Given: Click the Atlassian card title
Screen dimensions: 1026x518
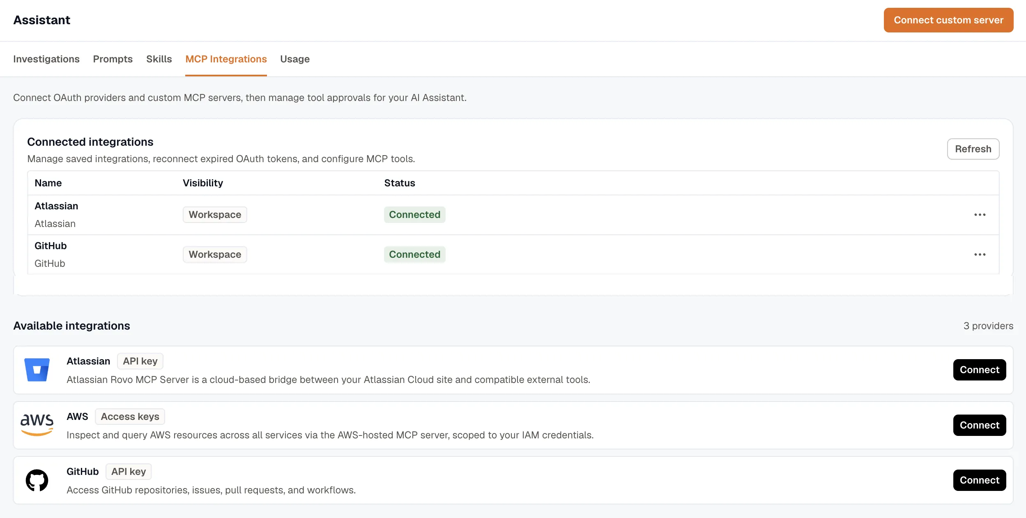Looking at the screenshot, I should point(88,361).
